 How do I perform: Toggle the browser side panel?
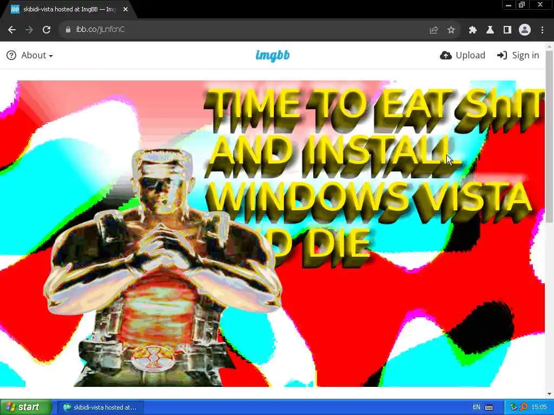click(507, 30)
